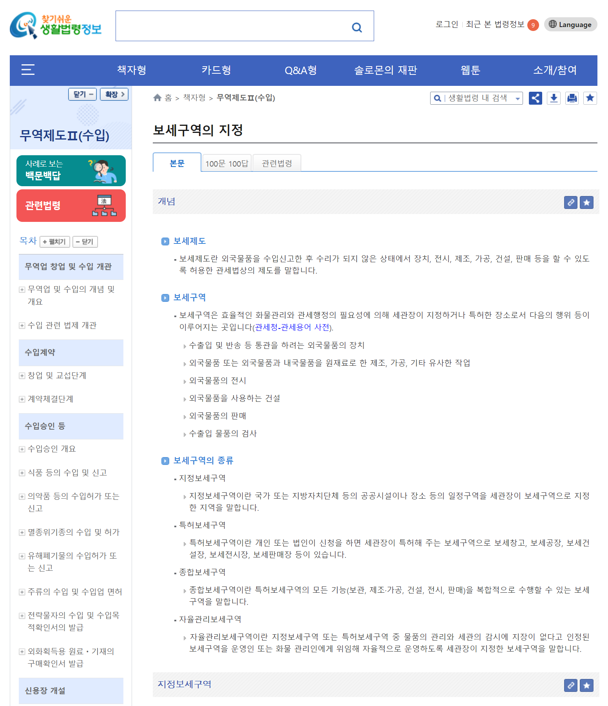Click 닫기 button on sidebar

[x=83, y=94]
